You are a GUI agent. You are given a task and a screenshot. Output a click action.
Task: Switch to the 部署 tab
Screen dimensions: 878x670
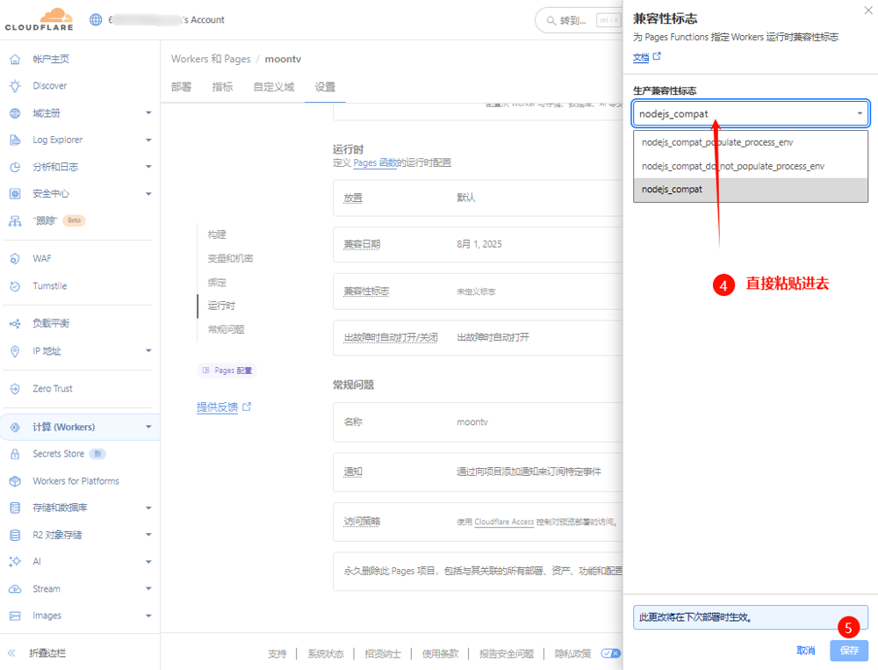coord(182,87)
